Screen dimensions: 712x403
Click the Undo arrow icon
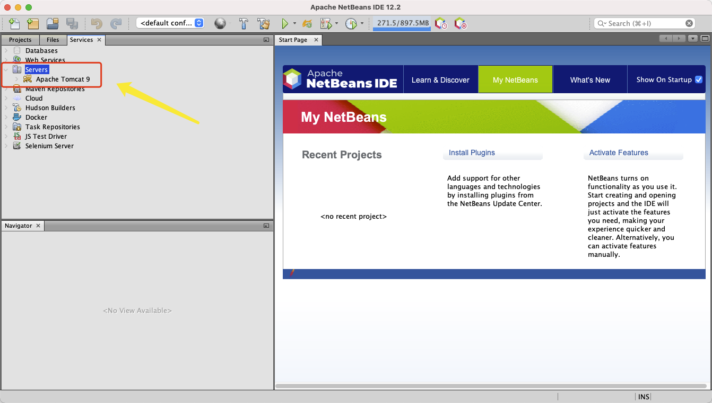pos(97,23)
